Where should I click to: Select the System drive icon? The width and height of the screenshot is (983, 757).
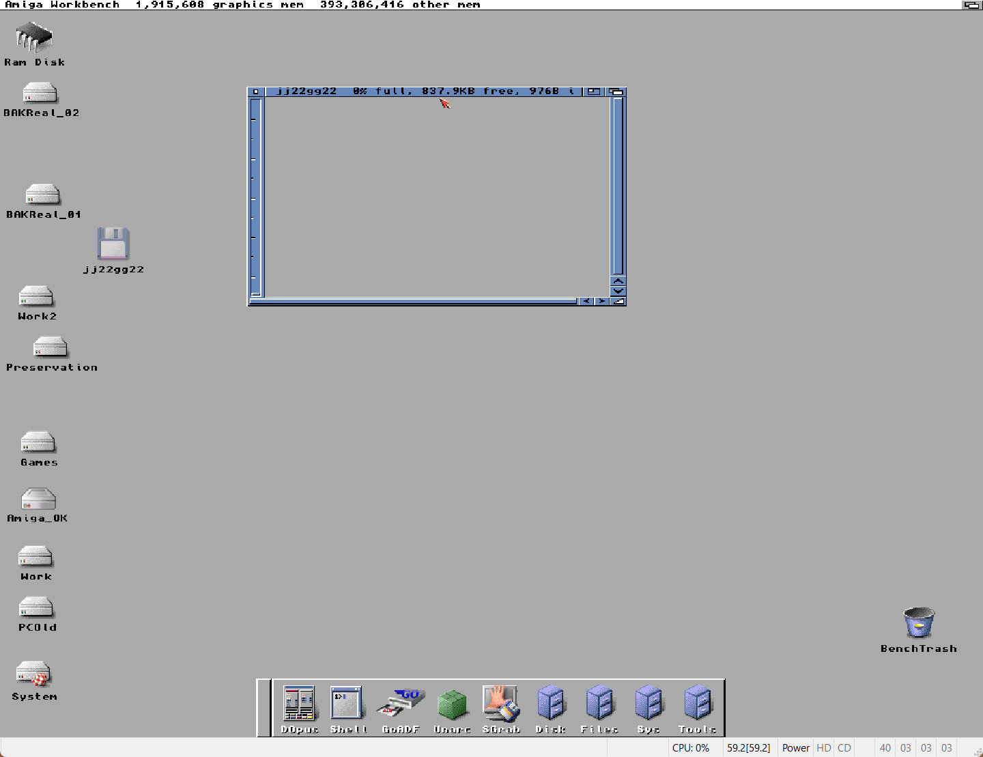pos(33,674)
